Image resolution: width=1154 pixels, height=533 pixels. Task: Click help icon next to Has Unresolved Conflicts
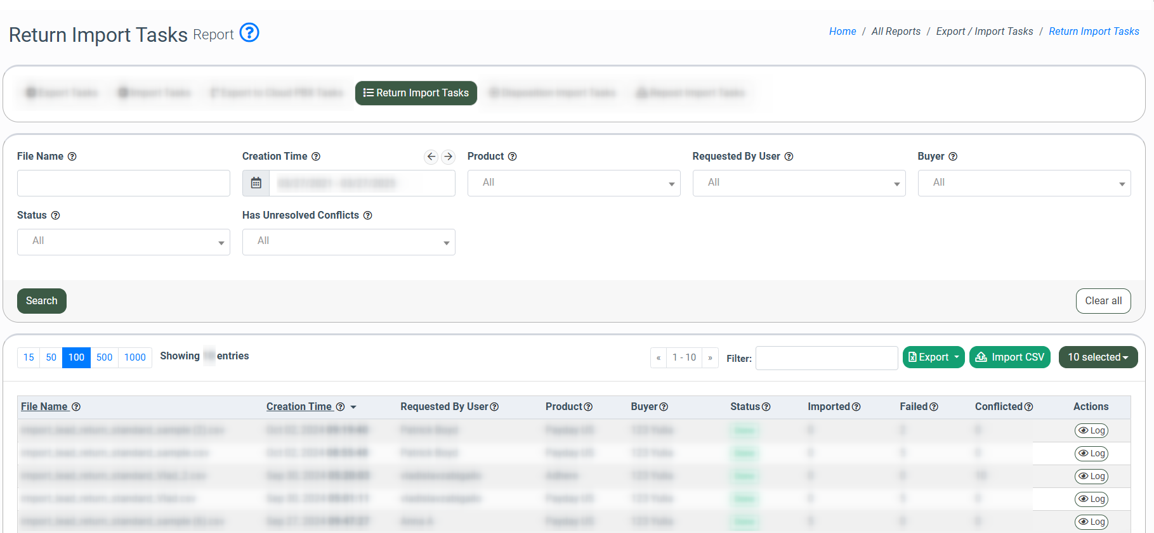(x=368, y=215)
